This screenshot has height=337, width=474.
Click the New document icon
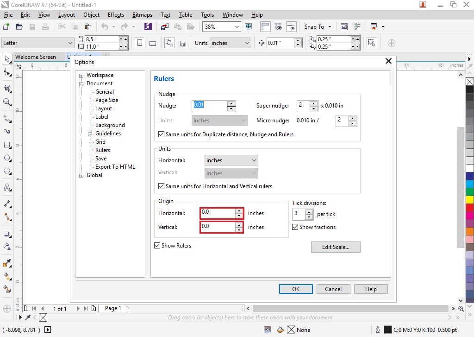(x=6, y=26)
